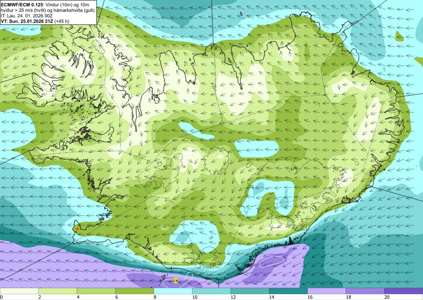Select the 14–16 m/s dark teal legend swatch

[288, 291]
